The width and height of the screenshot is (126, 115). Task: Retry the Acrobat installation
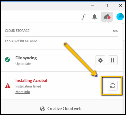point(113,86)
